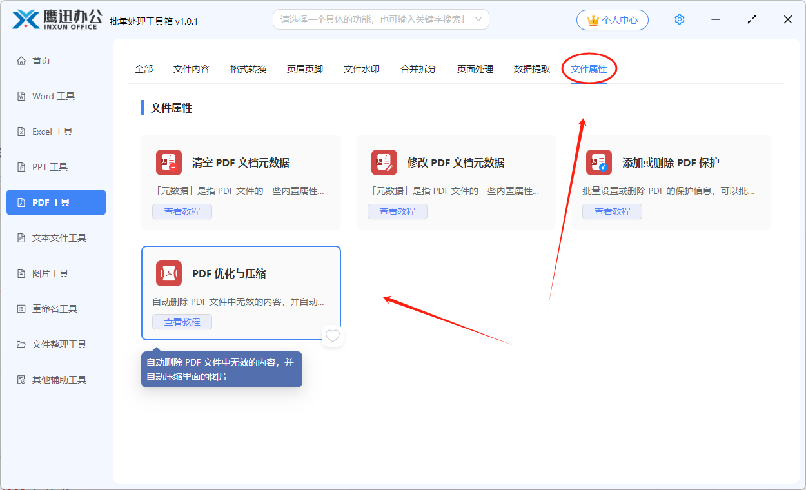Switch to the 格式转换 tab
This screenshot has height=490, width=806.
(x=248, y=69)
